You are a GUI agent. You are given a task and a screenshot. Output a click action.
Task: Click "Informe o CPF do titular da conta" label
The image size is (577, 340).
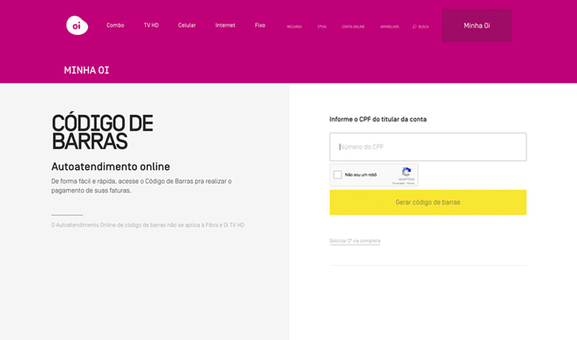378,119
